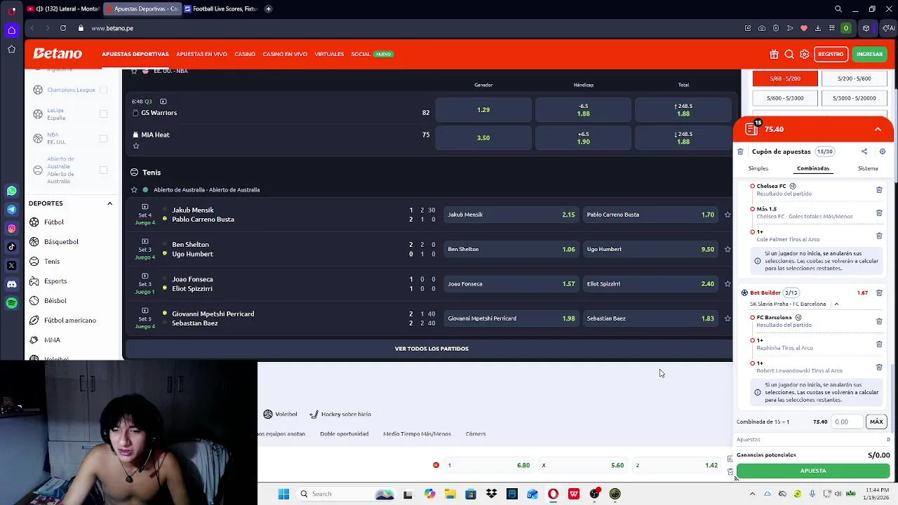Open Esports in the sports list
This screenshot has height=505, width=898.
pyautogui.click(x=55, y=281)
